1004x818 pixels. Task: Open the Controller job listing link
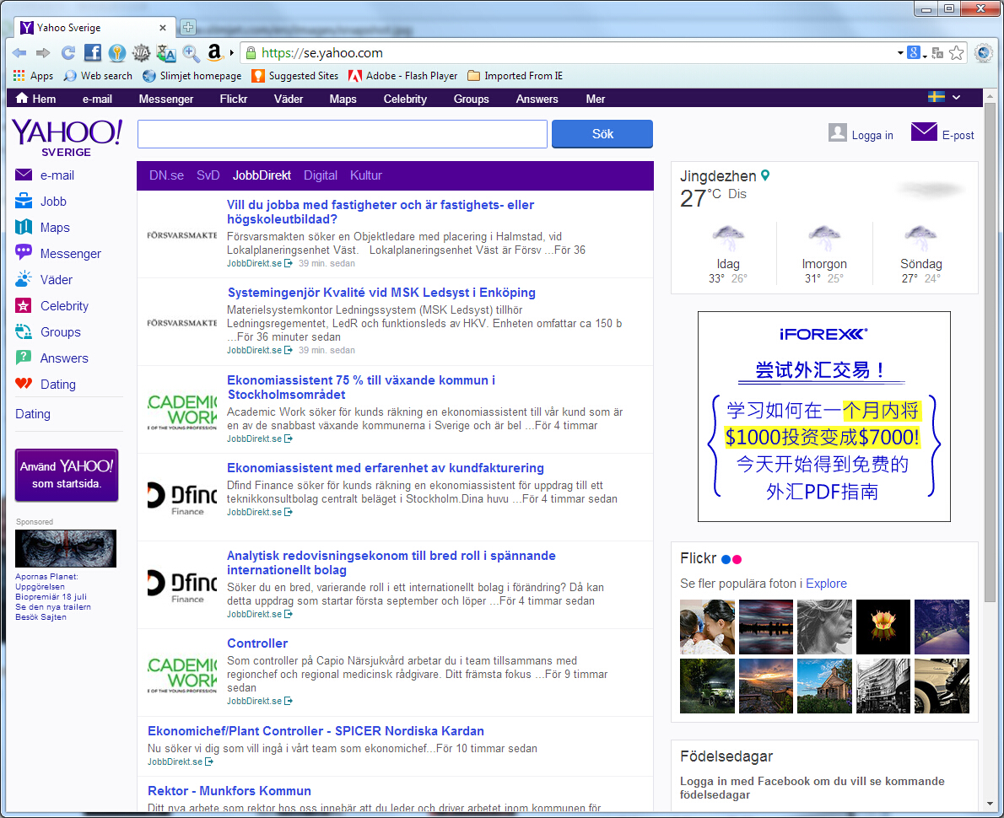pyautogui.click(x=257, y=643)
